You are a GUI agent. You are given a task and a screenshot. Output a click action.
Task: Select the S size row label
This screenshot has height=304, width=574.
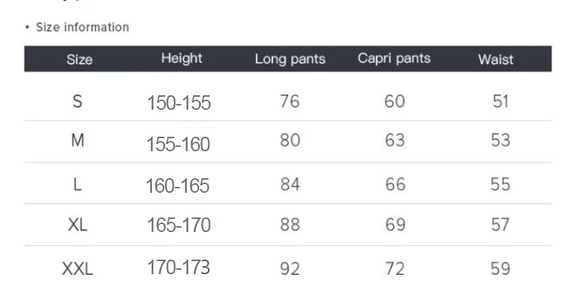[77, 102]
